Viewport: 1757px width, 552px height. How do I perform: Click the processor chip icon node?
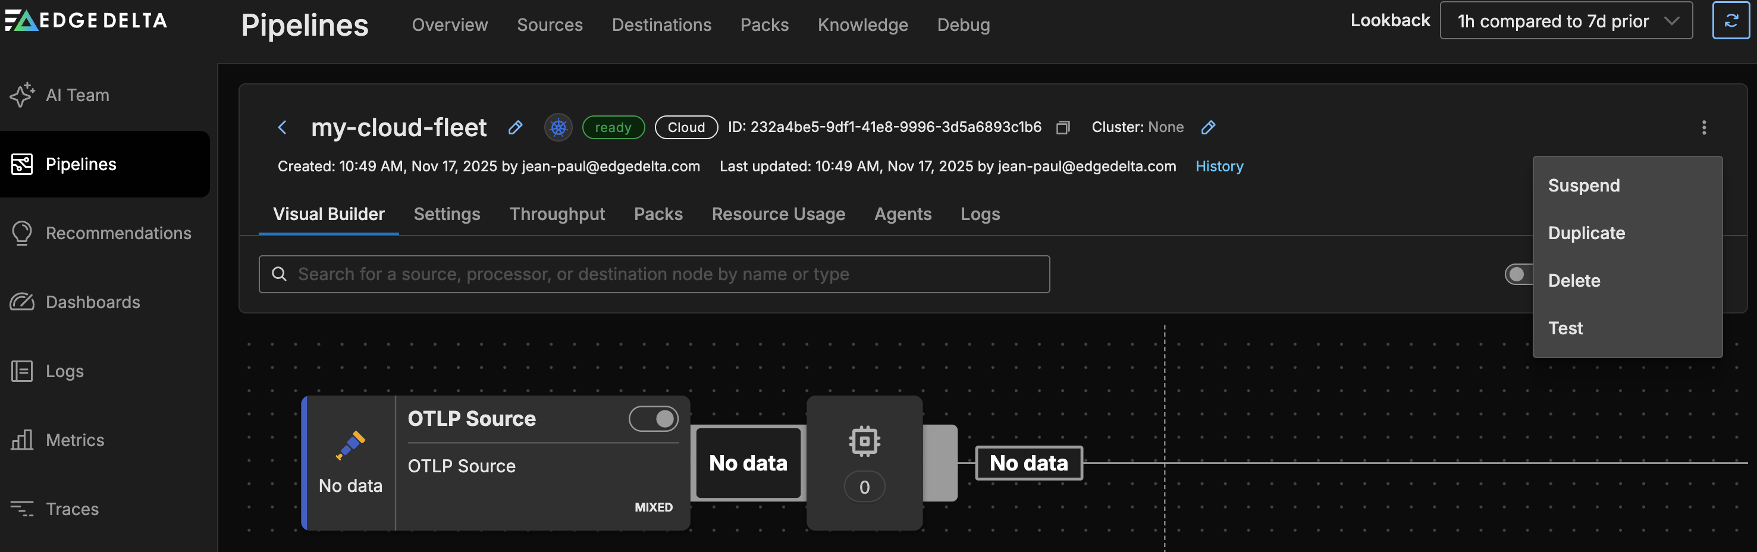(864, 441)
